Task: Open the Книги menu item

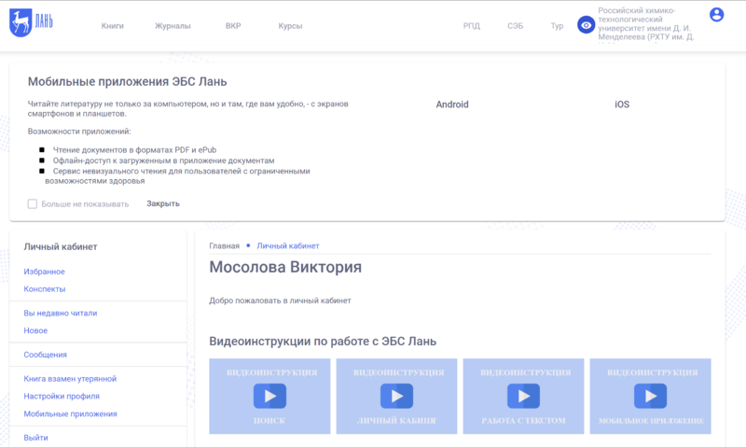Action: pyautogui.click(x=112, y=26)
